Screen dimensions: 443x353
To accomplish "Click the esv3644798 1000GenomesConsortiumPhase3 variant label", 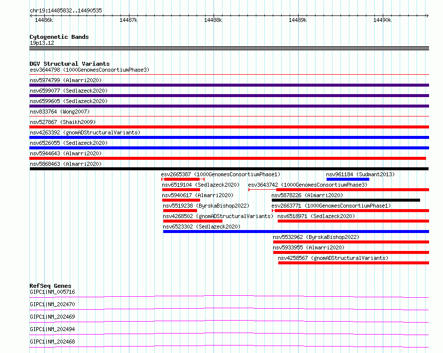I will (90, 70).
